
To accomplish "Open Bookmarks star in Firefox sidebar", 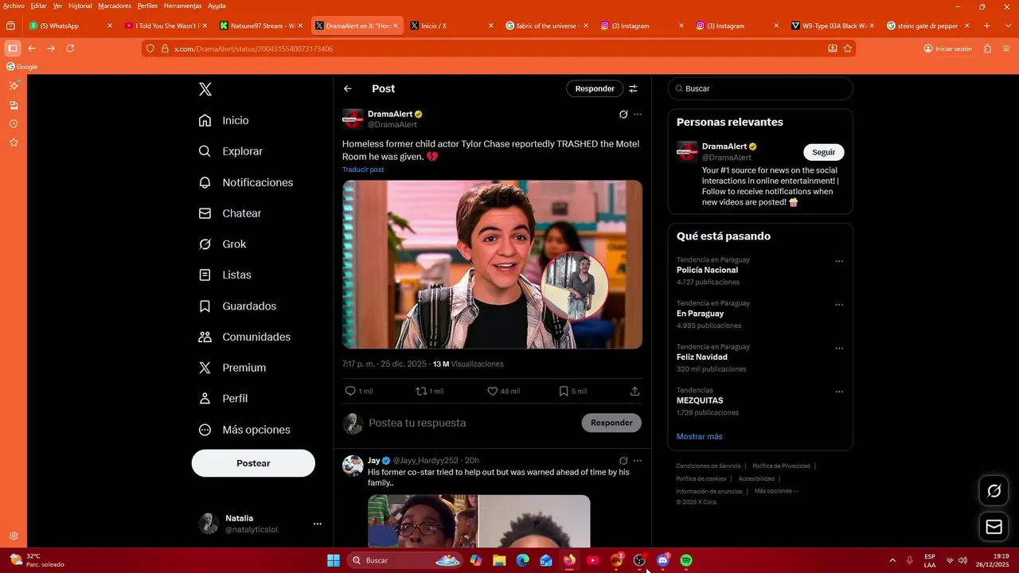I will [x=14, y=142].
